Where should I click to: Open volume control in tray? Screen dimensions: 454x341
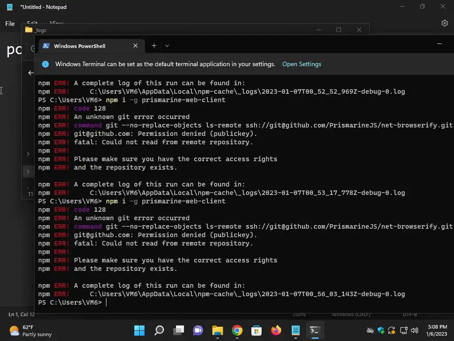(x=415, y=330)
